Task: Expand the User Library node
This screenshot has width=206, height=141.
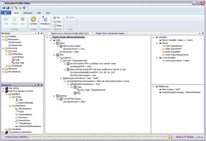Action: 3,88
